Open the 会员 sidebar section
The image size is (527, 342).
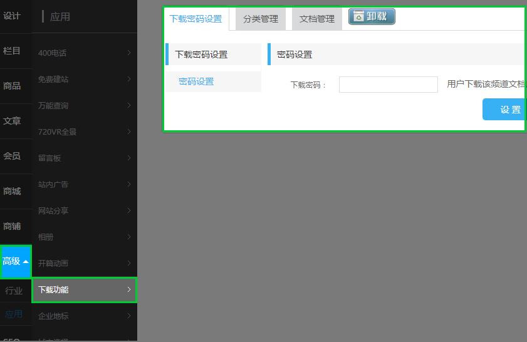(12, 156)
